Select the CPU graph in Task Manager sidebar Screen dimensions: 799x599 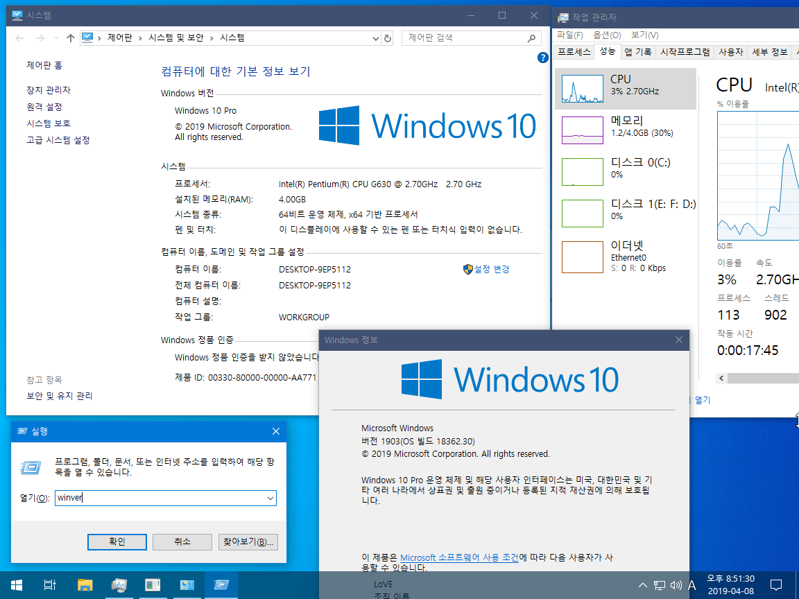point(625,89)
